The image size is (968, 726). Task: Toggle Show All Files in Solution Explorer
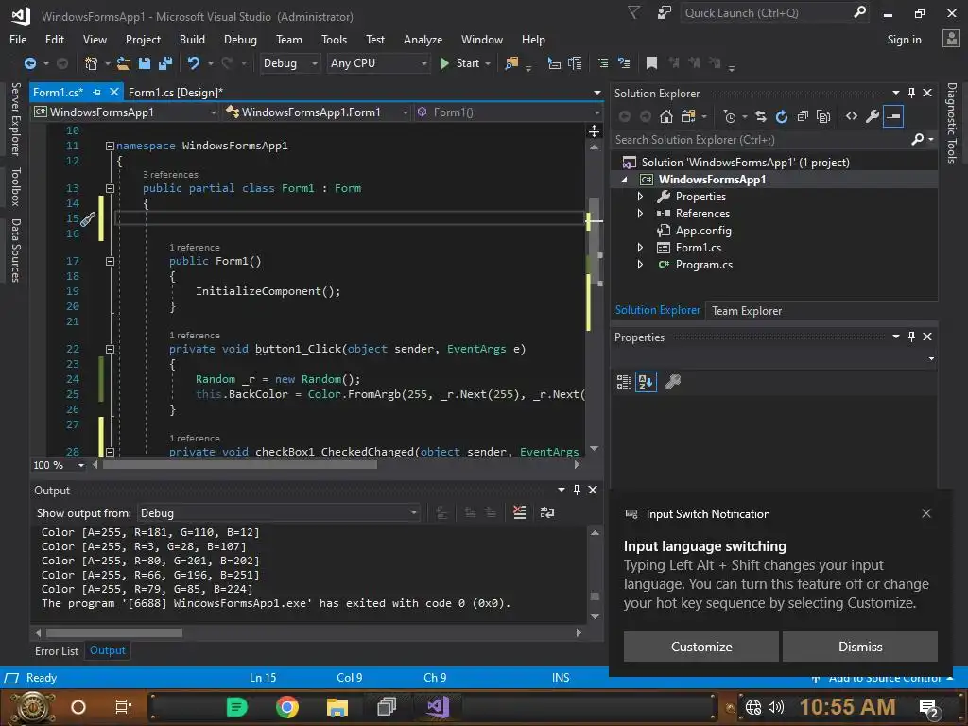[x=823, y=116]
